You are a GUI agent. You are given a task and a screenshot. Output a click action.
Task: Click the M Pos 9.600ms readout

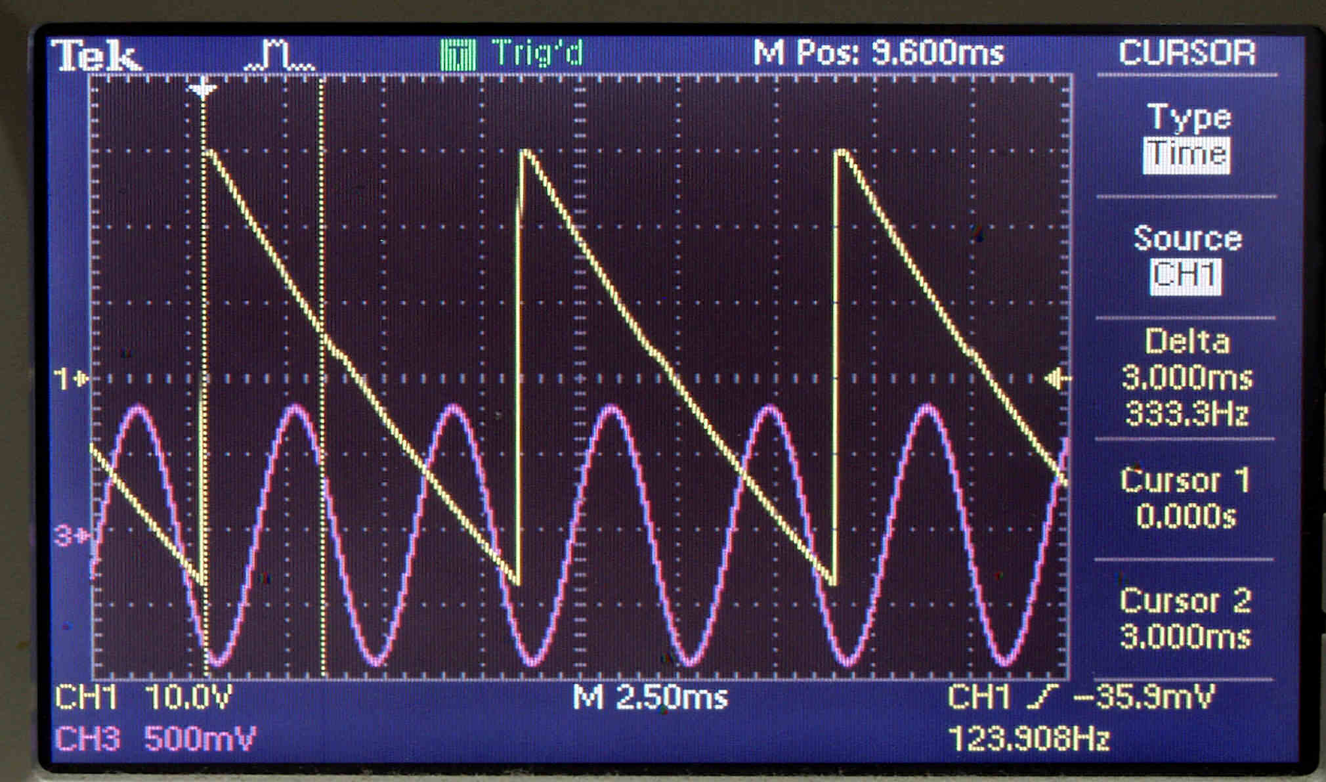pos(878,53)
